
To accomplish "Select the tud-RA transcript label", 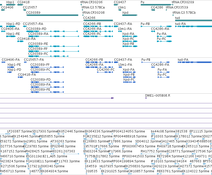I will pyautogui.click(x=180, y=24).
